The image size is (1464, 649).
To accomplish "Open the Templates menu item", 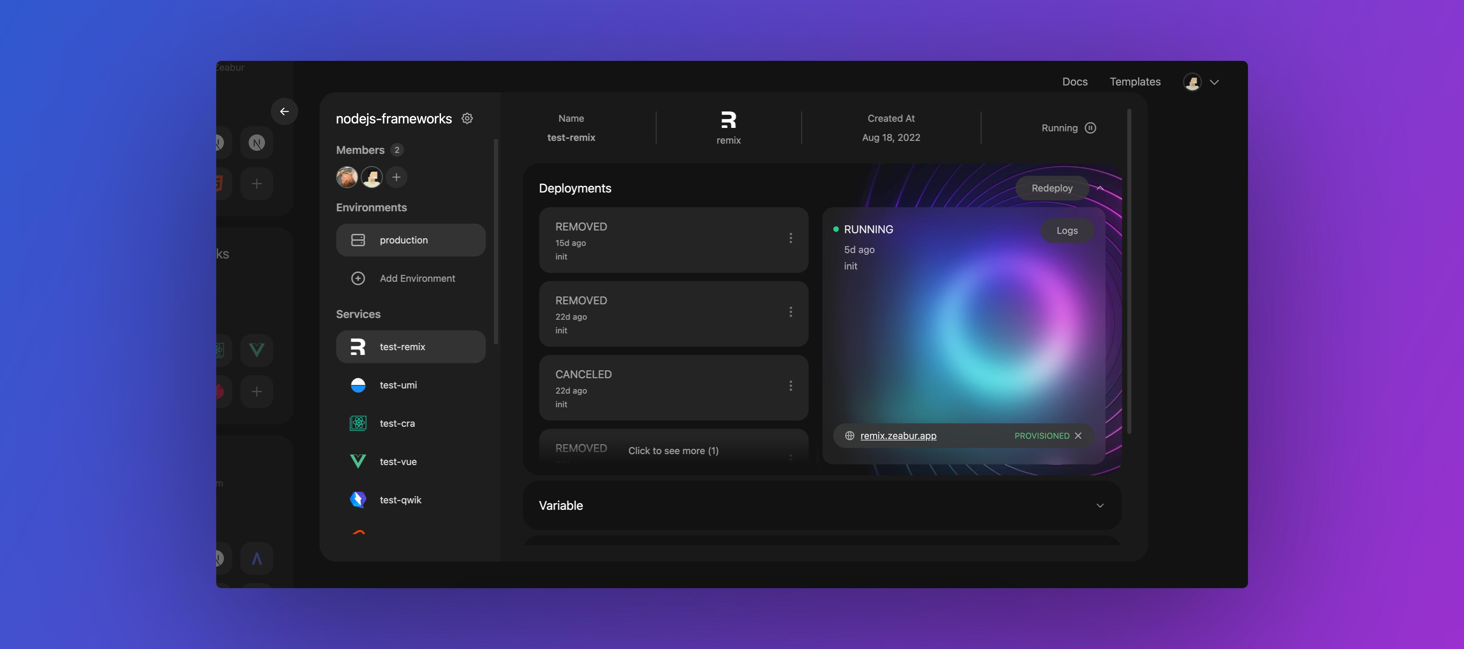I will 1134,82.
